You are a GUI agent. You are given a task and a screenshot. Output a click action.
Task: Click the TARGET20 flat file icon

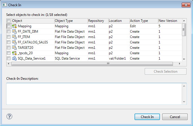pyautogui.click(x=14, y=48)
